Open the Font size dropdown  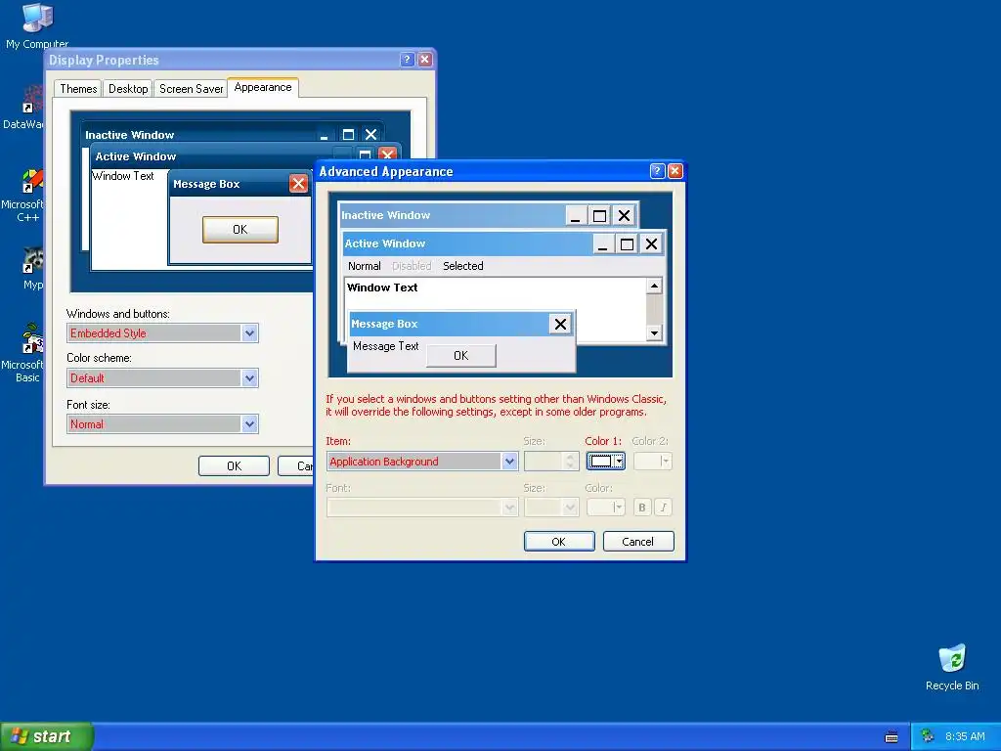(249, 423)
